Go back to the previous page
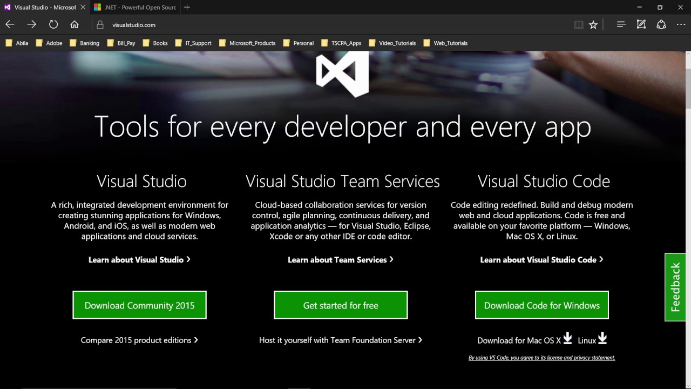This screenshot has height=389, width=691. (x=10, y=24)
